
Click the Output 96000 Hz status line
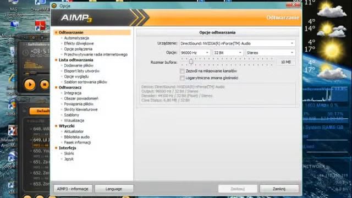pos(169,91)
